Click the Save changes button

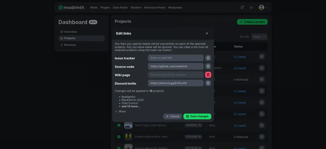click(x=197, y=116)
